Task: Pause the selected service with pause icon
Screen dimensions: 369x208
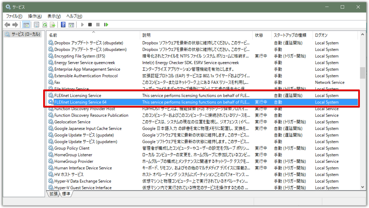Action: [98, 25]
